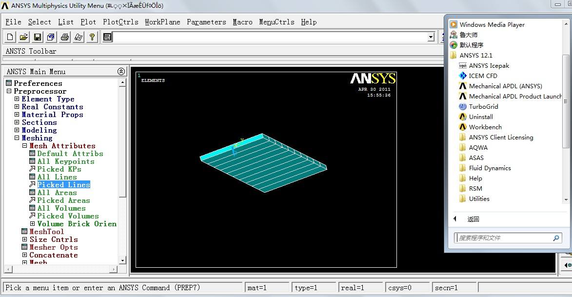Click the ANSYS Help question-mark icon
Viewport: 572px width, 297px height.
(x=92, y=37)
